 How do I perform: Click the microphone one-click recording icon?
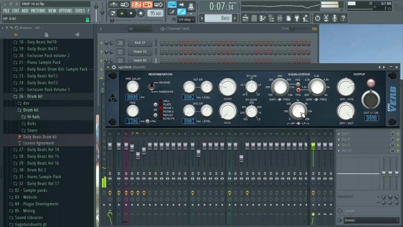(335, 18)
